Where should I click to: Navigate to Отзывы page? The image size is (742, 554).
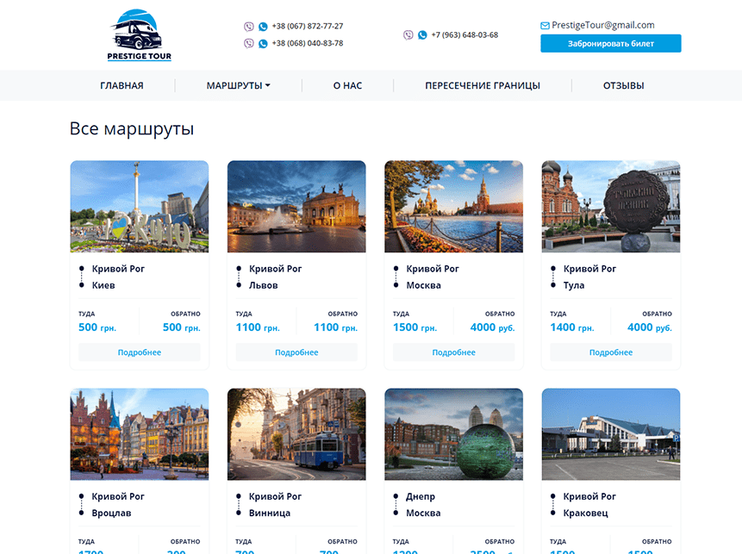tap(623, 85)
